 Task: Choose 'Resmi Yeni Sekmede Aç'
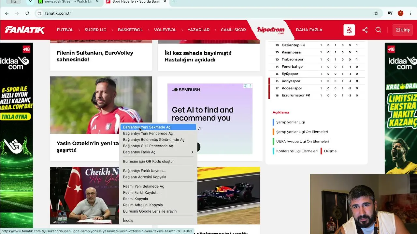click(x=158, y=186)
